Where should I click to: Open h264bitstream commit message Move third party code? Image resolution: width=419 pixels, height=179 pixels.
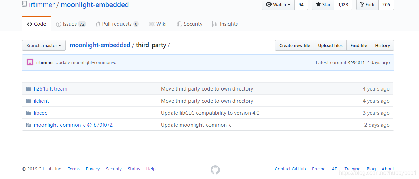coord(207,89)
